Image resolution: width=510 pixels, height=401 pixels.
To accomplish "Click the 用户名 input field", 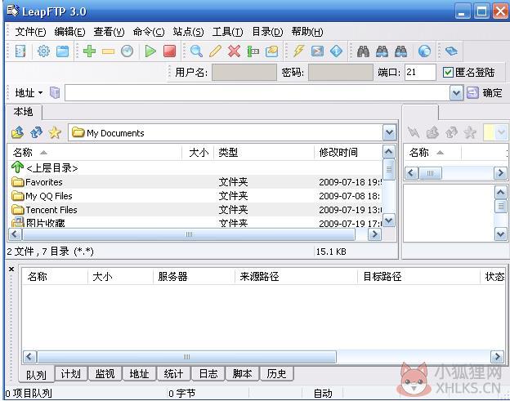I will pyautogui.click(x=244, y=72).
